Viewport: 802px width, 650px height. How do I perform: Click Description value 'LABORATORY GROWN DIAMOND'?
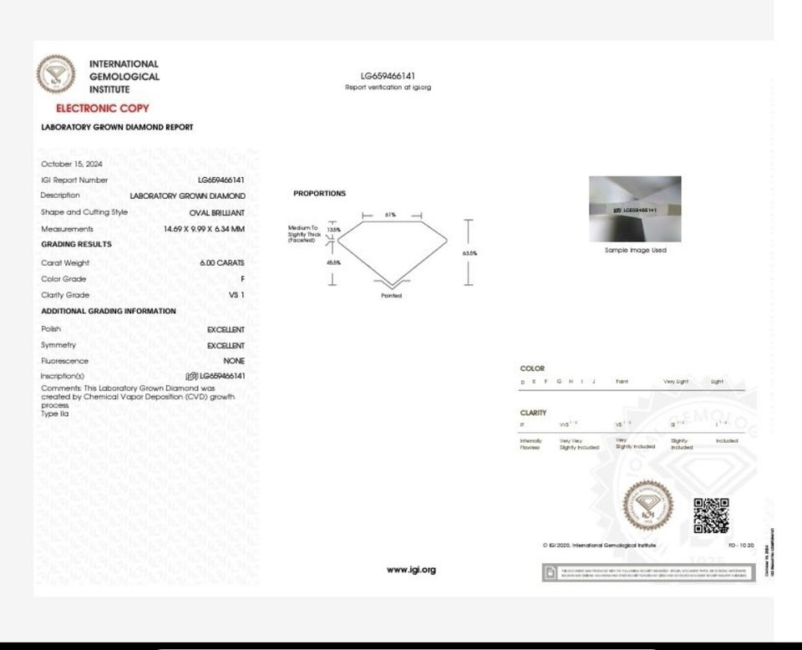[x=187, y=196]
